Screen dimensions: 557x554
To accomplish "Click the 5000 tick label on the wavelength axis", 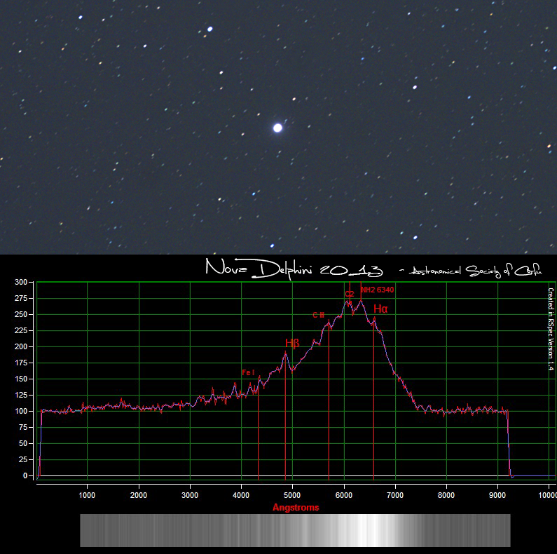I will coord(292,495).
